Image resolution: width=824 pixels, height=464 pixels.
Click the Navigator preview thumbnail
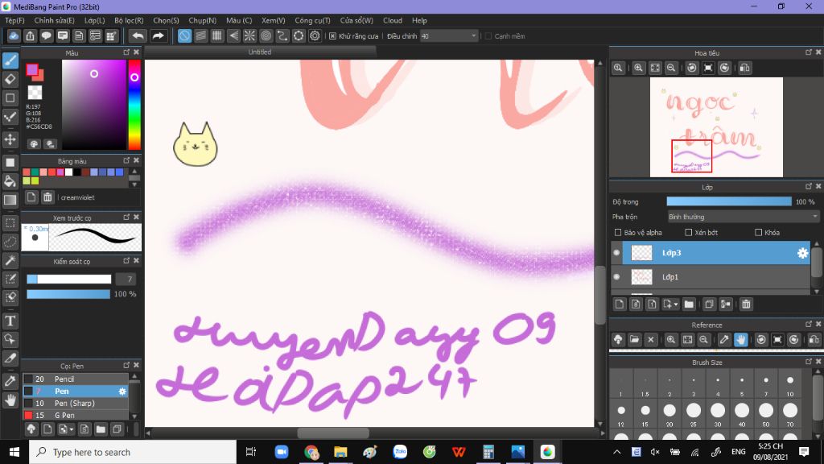pos(716,127)
